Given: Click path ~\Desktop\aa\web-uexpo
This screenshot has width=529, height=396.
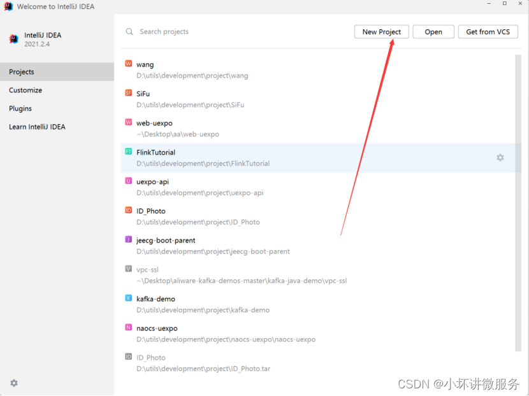Looking at the screenshot, I should tap(178, 134).
